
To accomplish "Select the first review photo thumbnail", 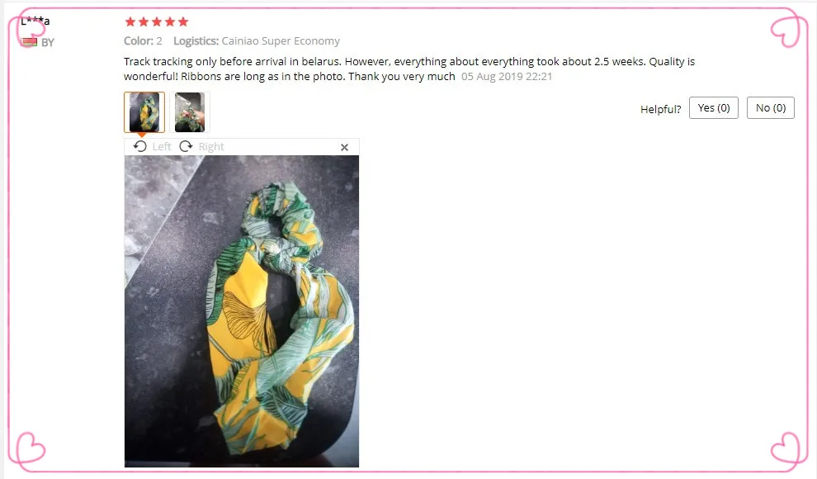I will point(144,112).
